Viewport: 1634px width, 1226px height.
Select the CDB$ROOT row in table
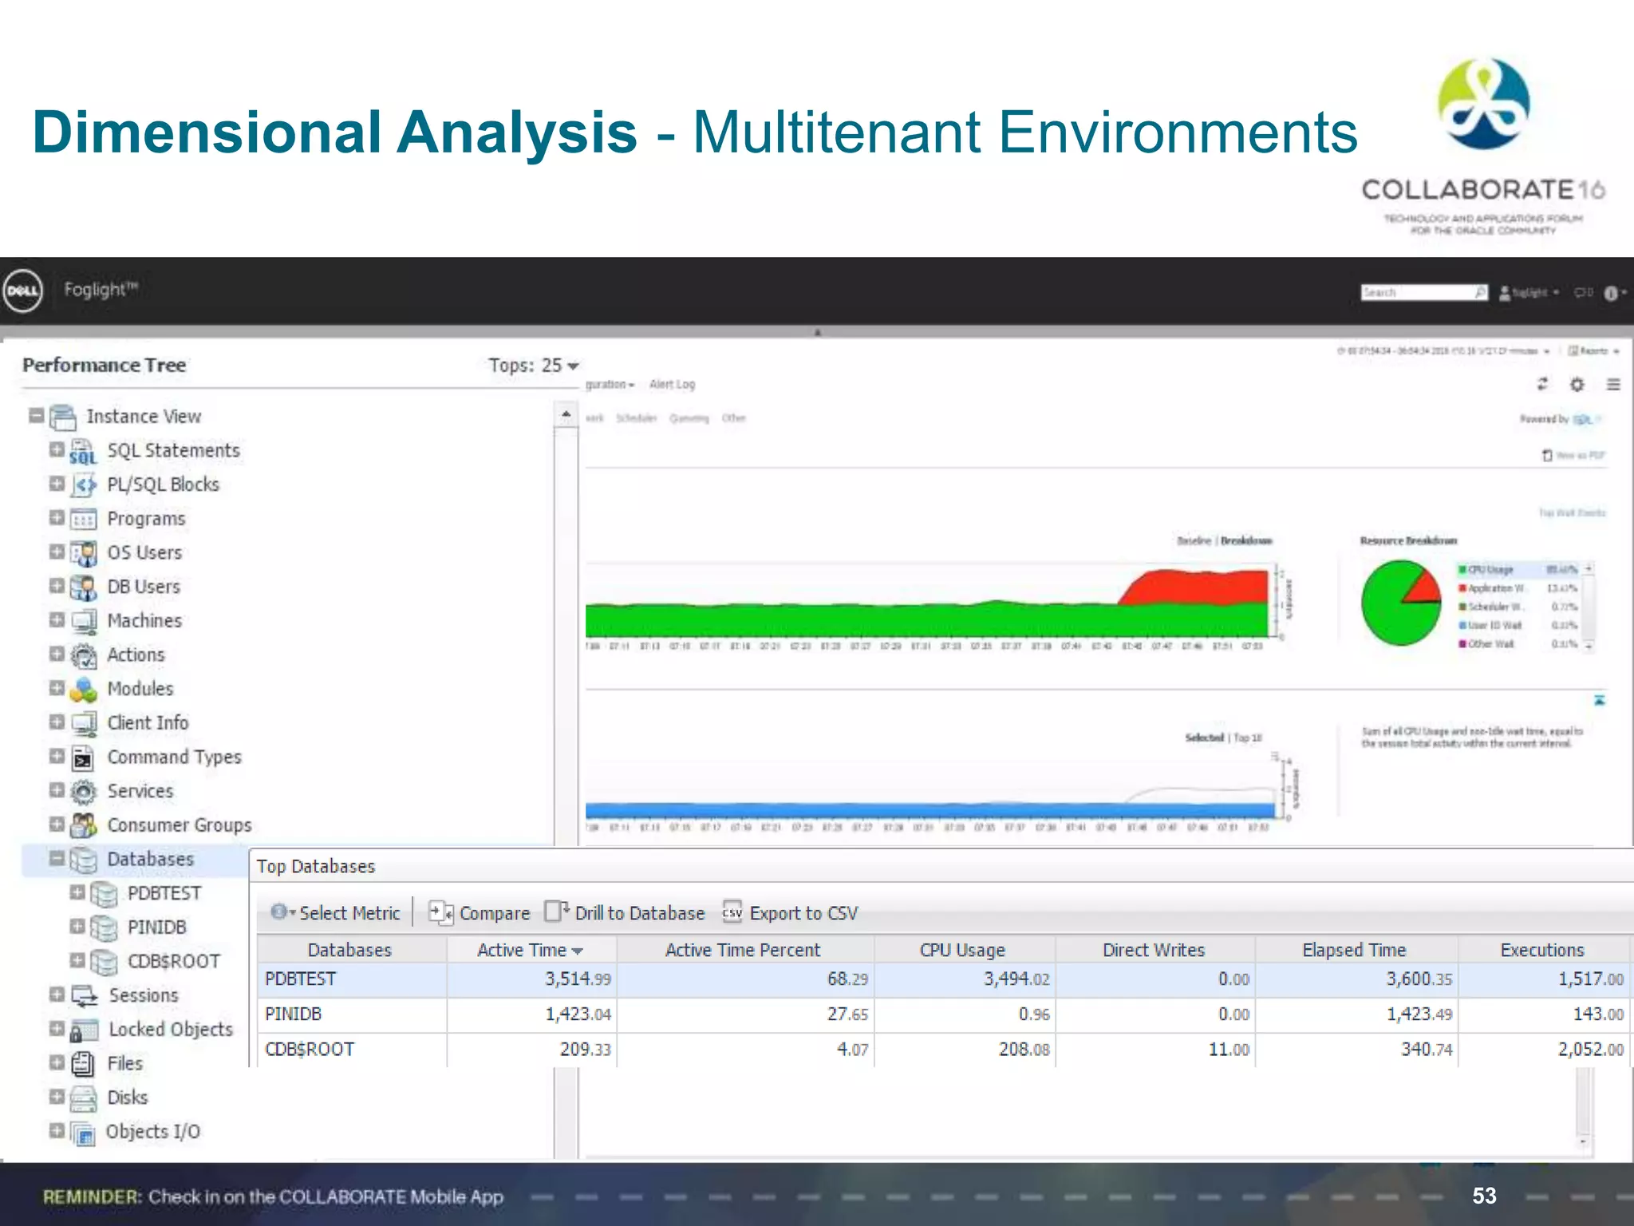(x=944, y=1050)
